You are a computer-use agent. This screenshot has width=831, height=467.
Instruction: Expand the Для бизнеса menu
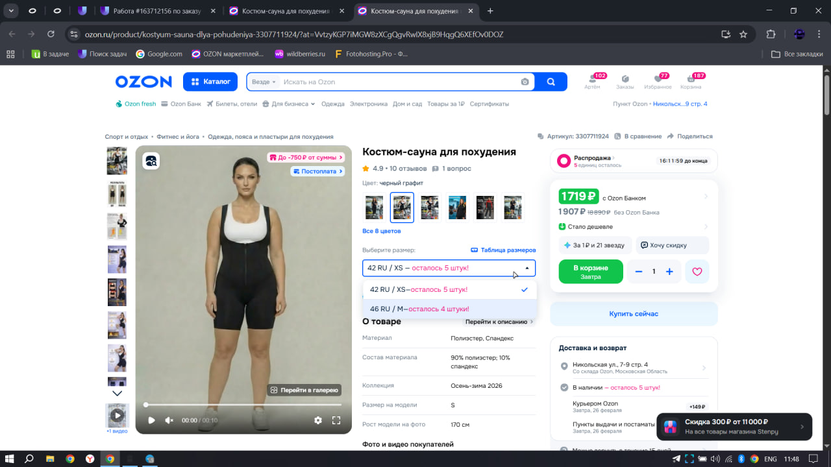289,104
